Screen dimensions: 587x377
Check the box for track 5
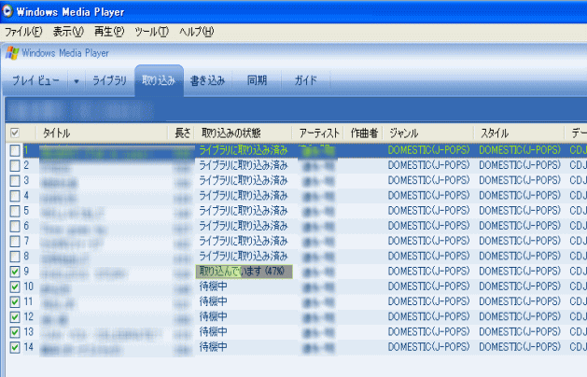pyautogui.click(x=15, y=211)
